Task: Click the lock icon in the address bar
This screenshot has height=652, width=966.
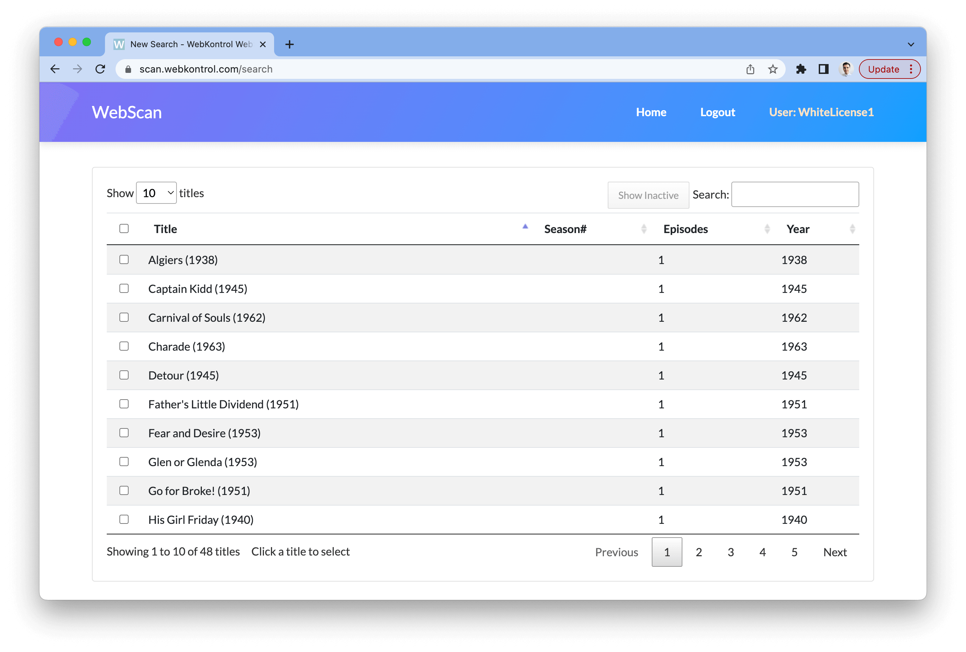Action: coord(128,69)
